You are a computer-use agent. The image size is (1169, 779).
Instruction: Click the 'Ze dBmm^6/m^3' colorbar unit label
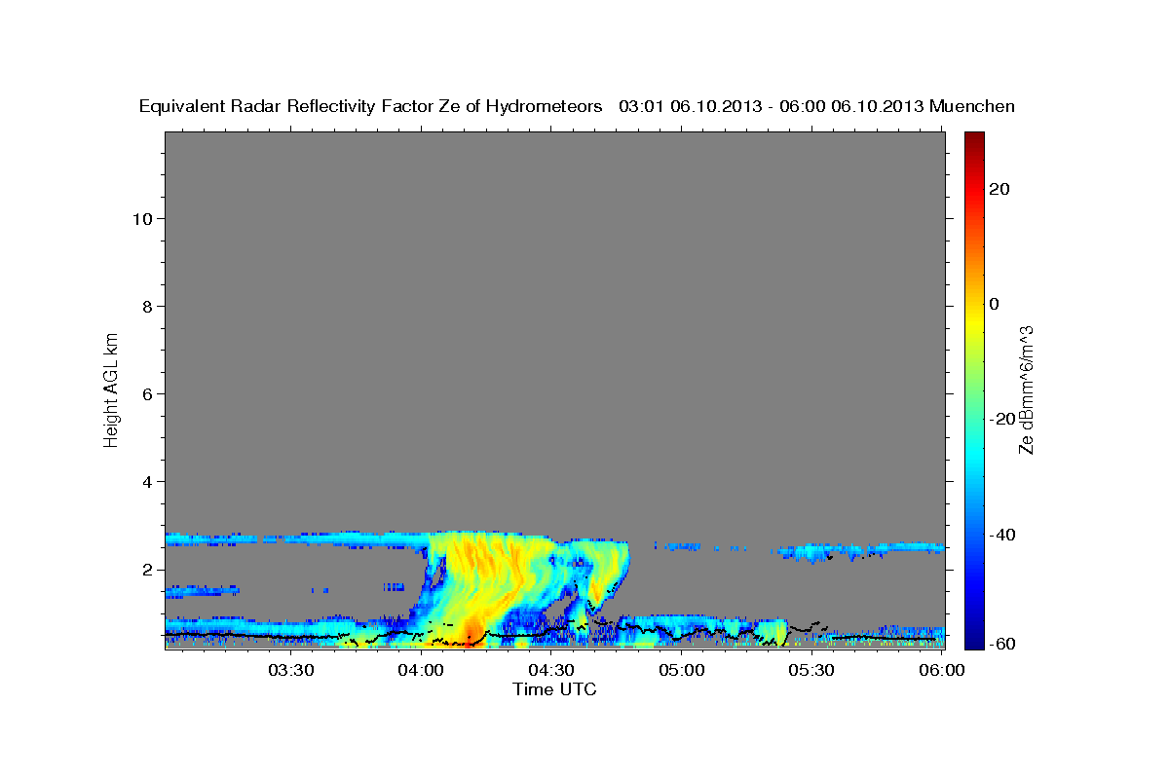1026,389
